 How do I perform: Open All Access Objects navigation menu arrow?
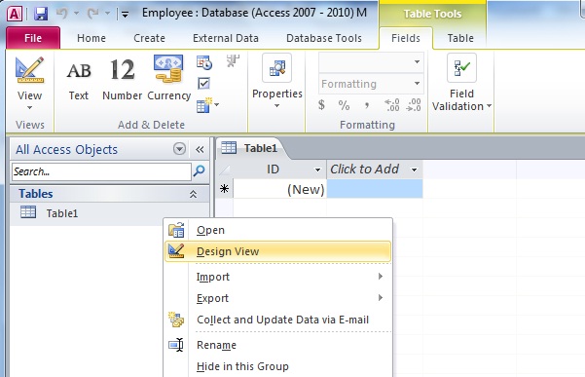(179, 149)
